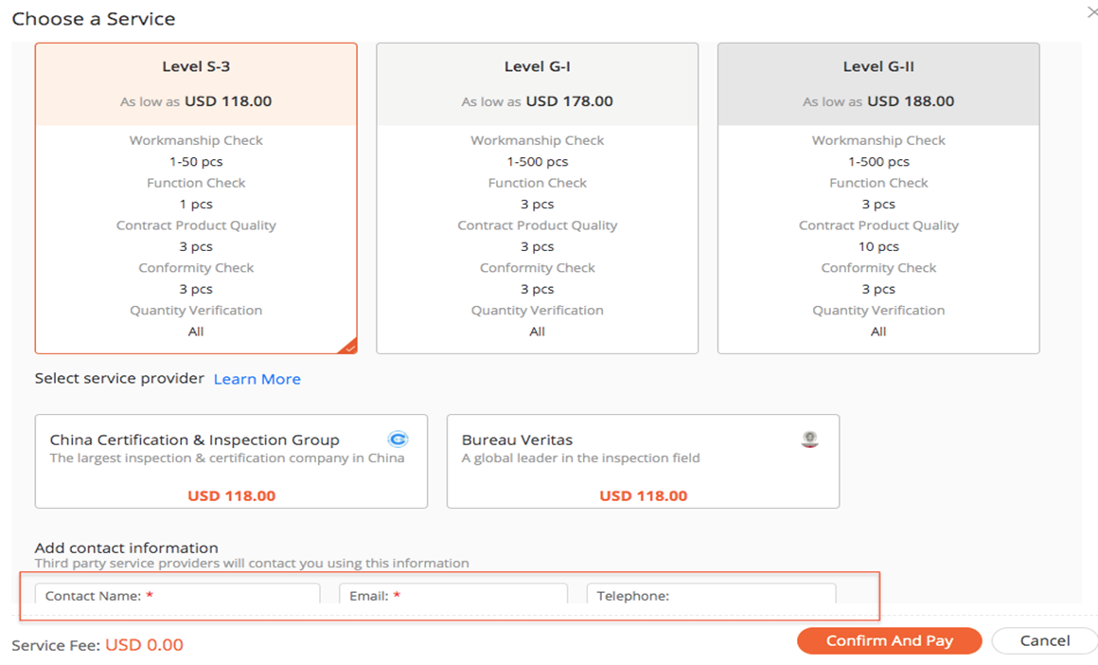Select the Level G-I service card
This screenshot has width=1098, height=665.
[537, 198]
